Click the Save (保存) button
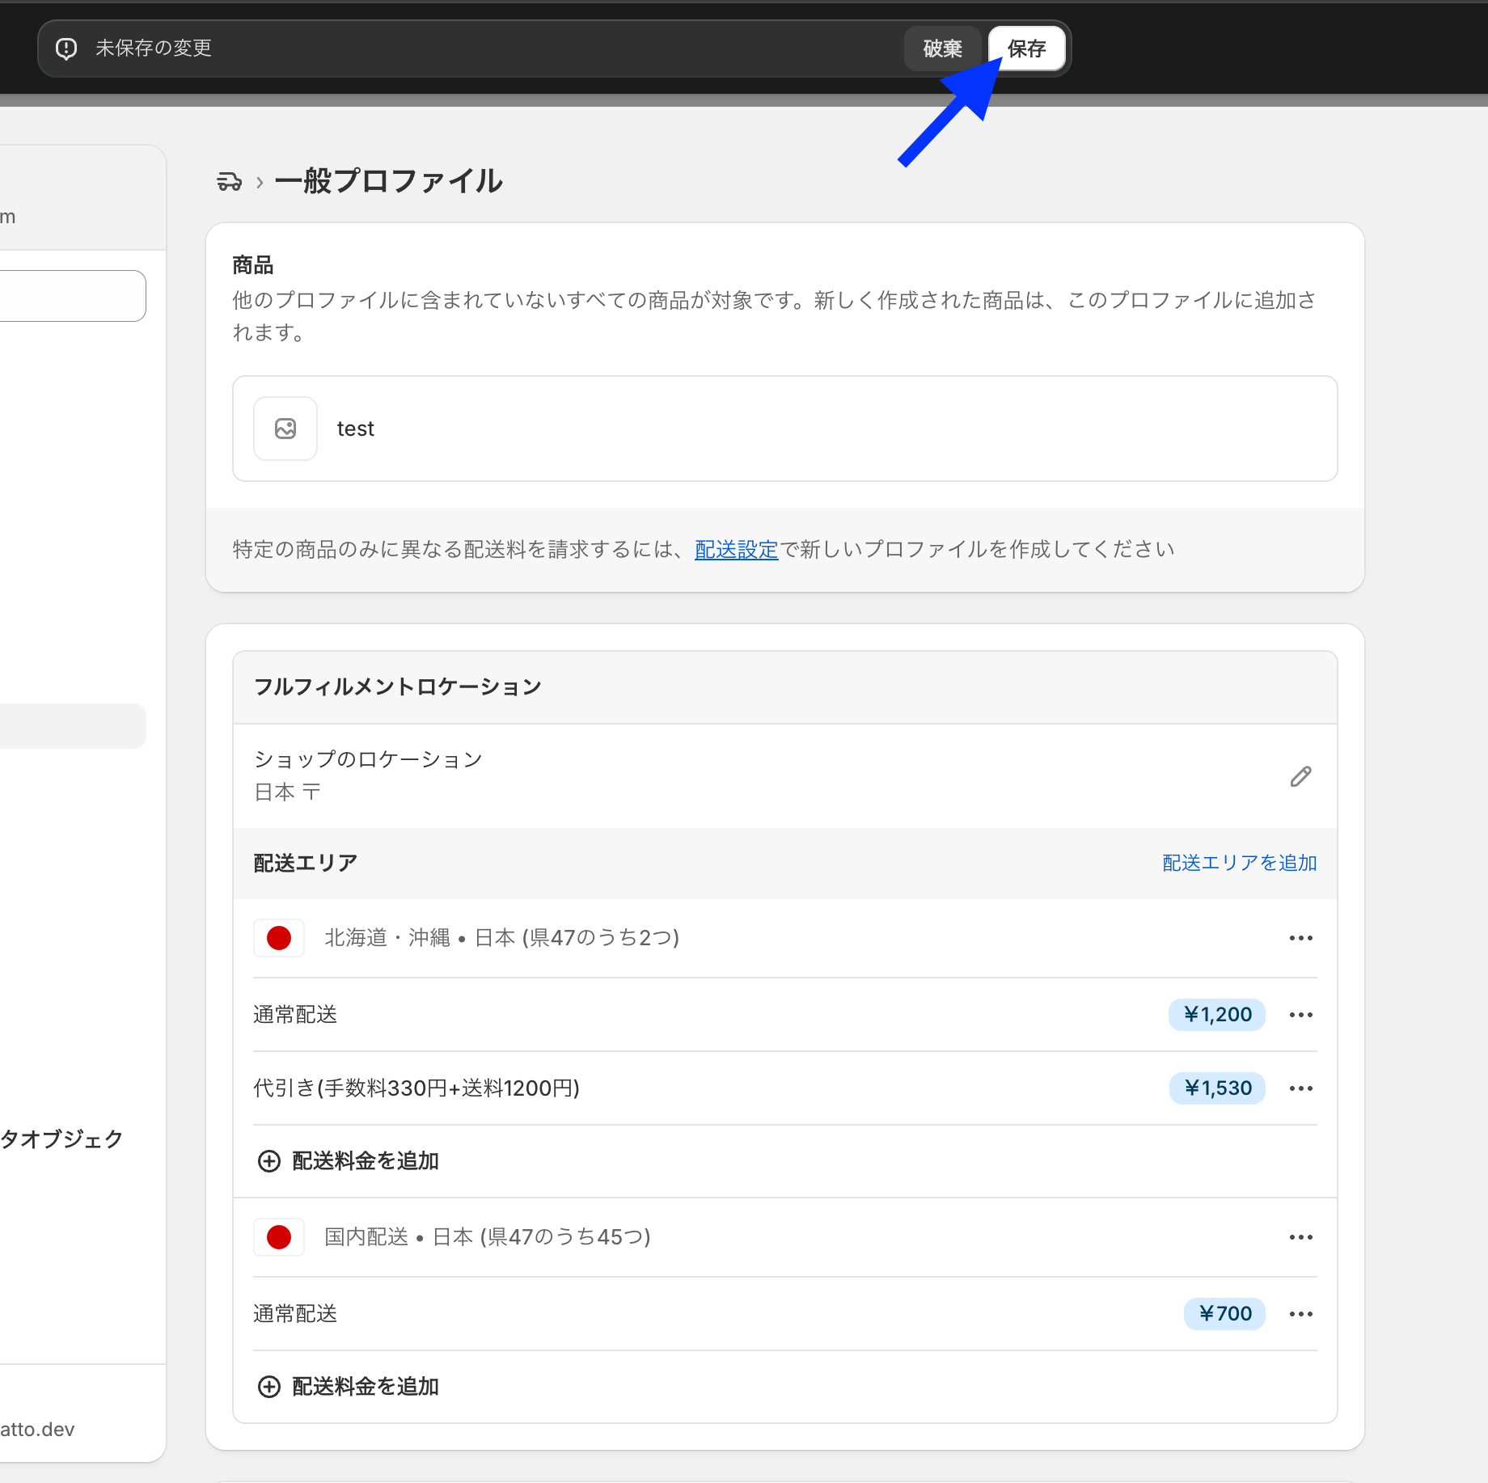The width and height of the screenshot is (1488, 1483). (x=1026, y=49)
